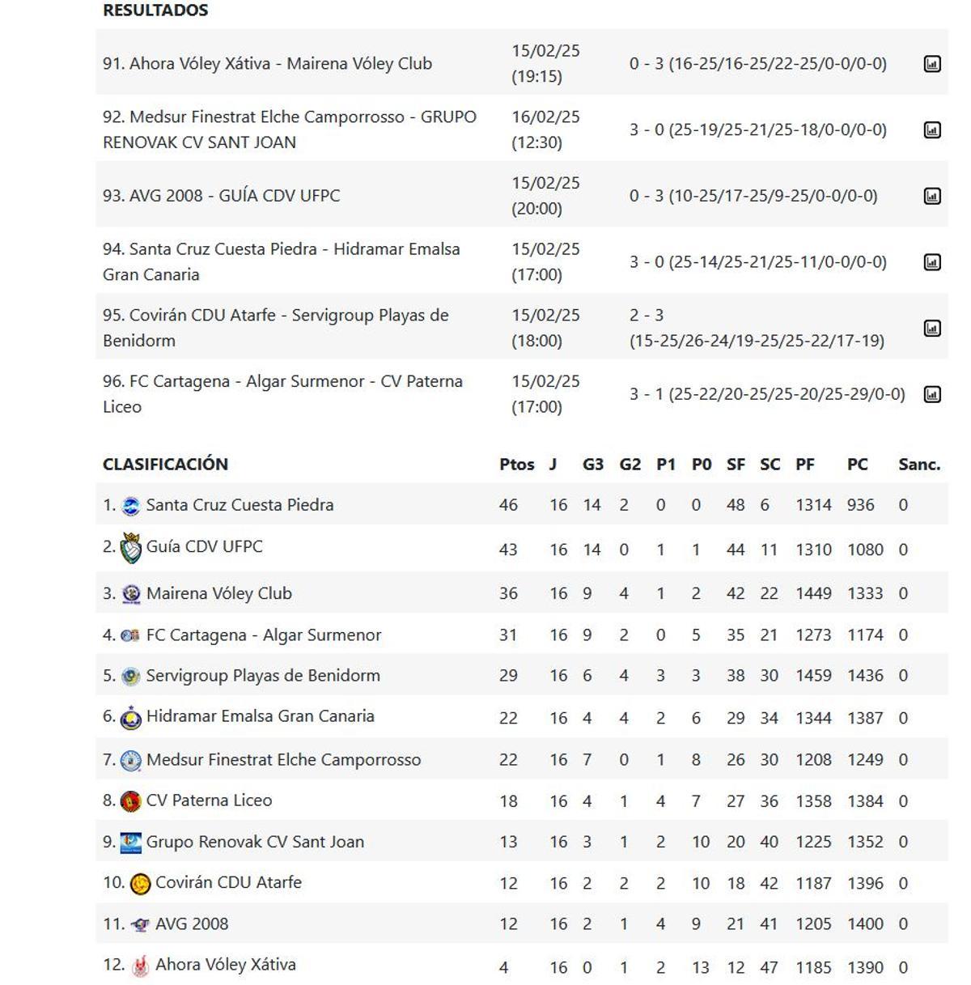Image resolution: width=971 pixels, height=985 pixels.
Task: Open FC Cartagena - Algar Surmenor team
Action: coord(263,635)
